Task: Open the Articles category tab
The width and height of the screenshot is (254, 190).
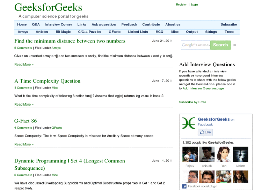Action: 42,32
